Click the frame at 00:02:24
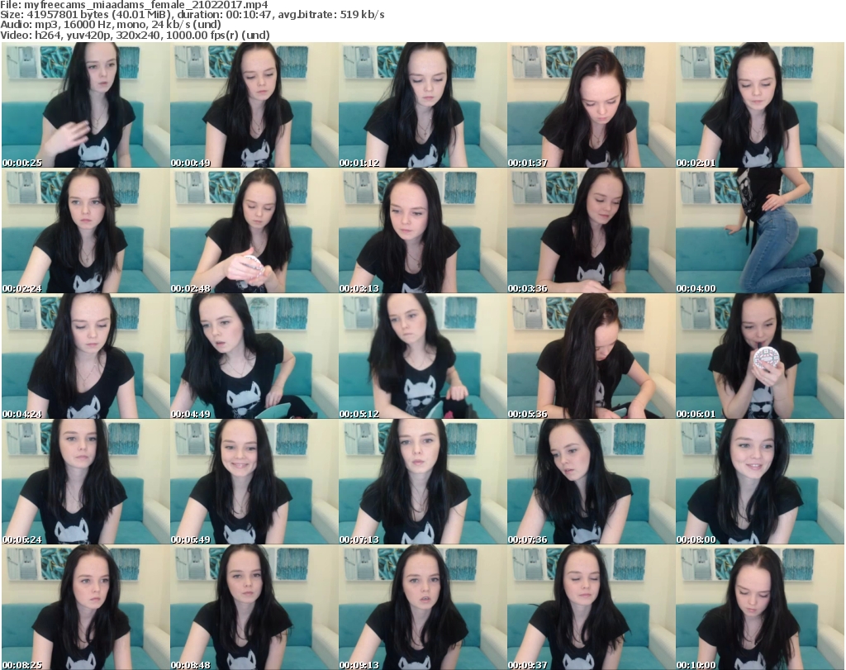The image size is (846, 670). click(x=86, y=230)
